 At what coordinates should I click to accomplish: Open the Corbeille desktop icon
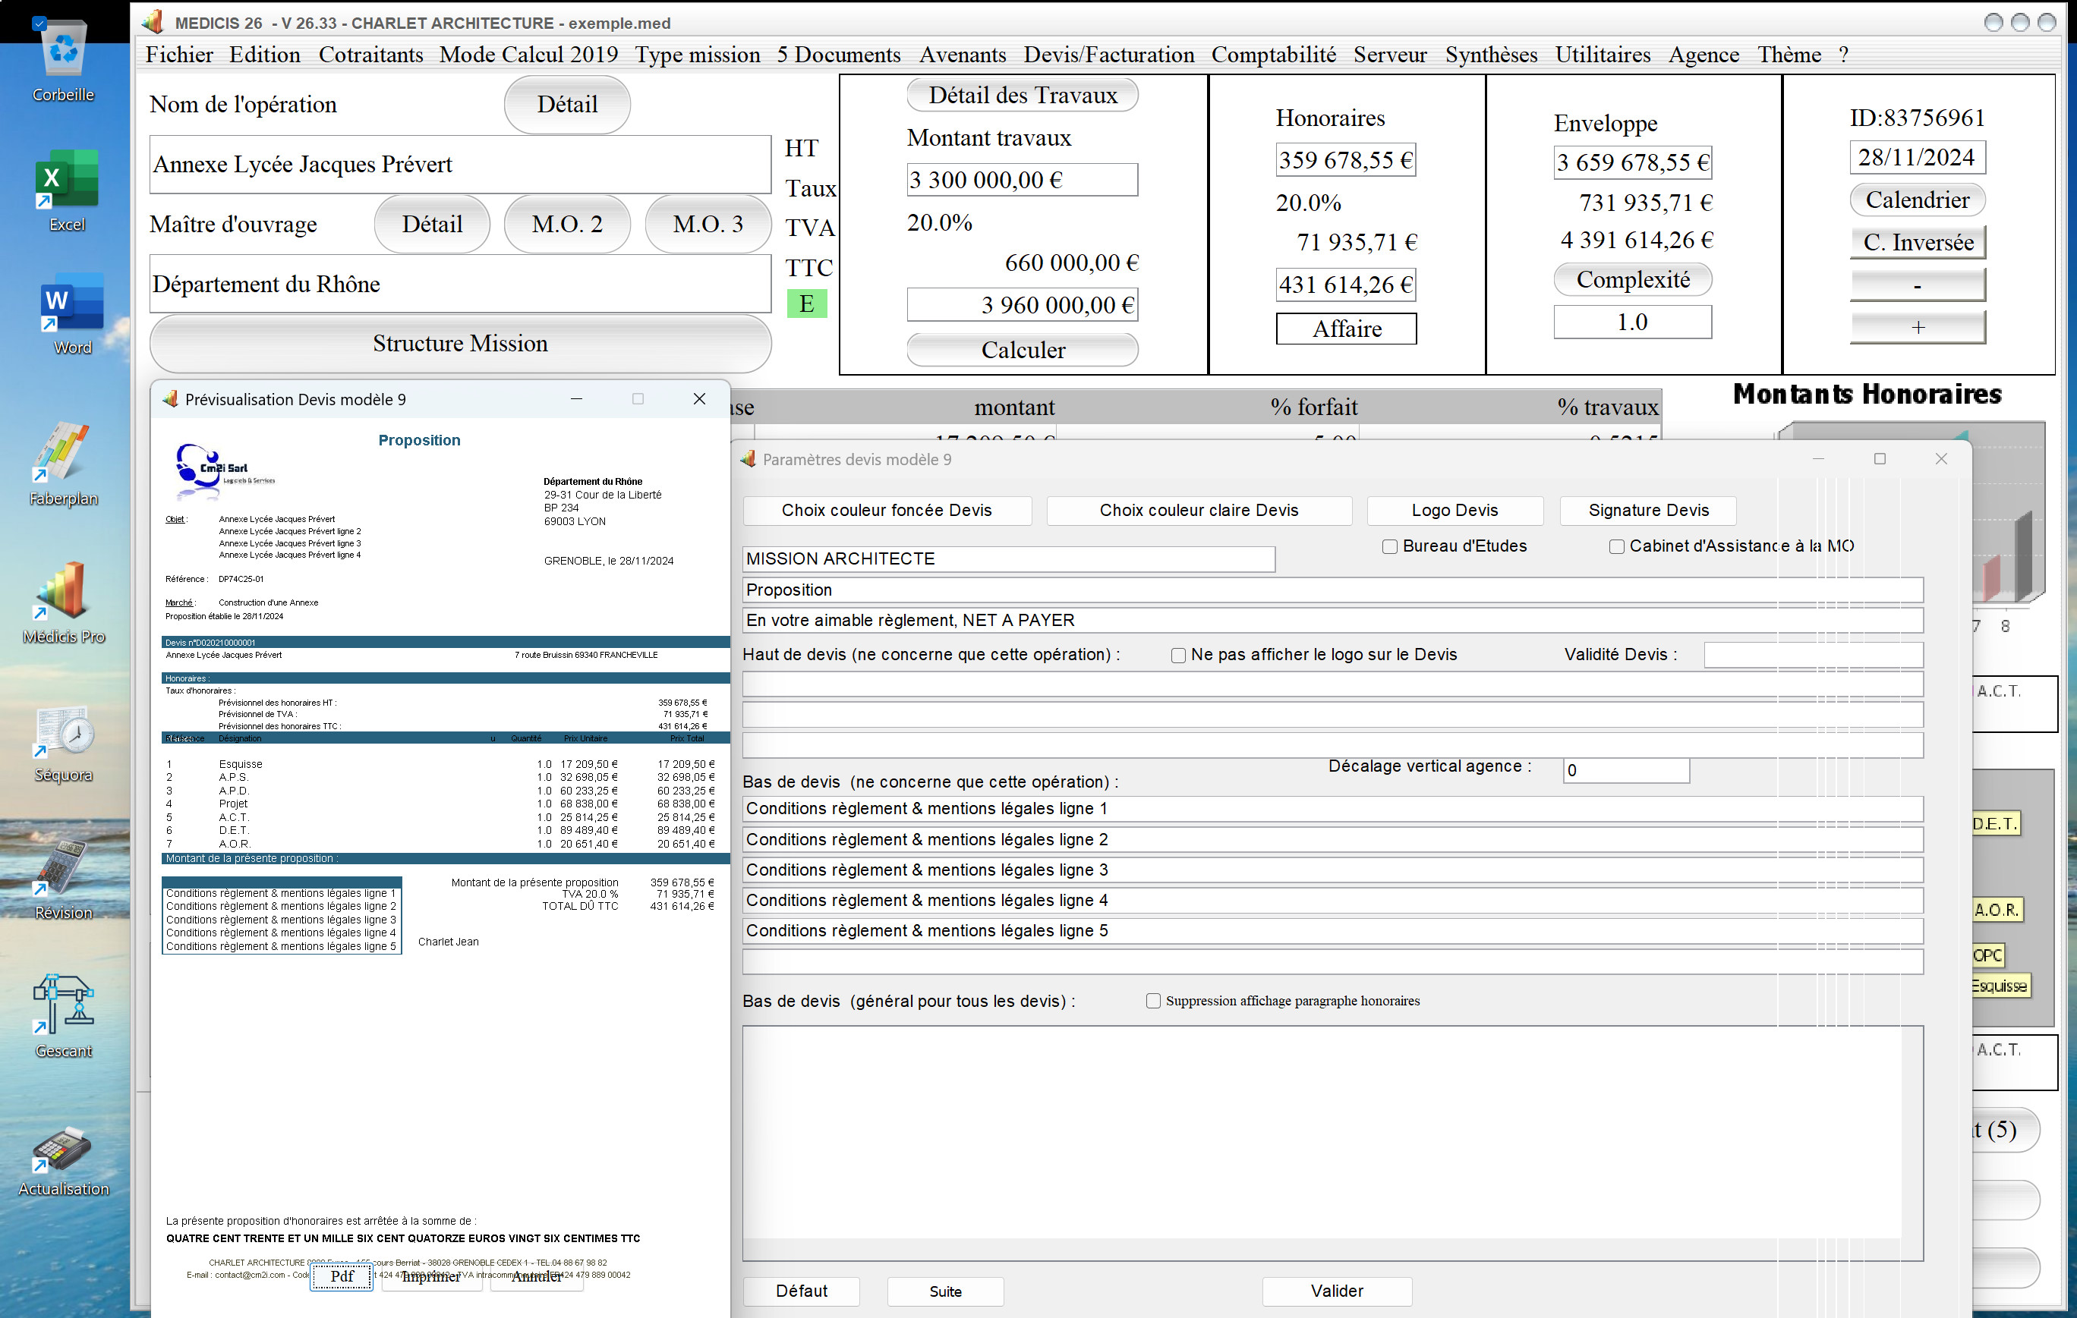click(64, 57)
